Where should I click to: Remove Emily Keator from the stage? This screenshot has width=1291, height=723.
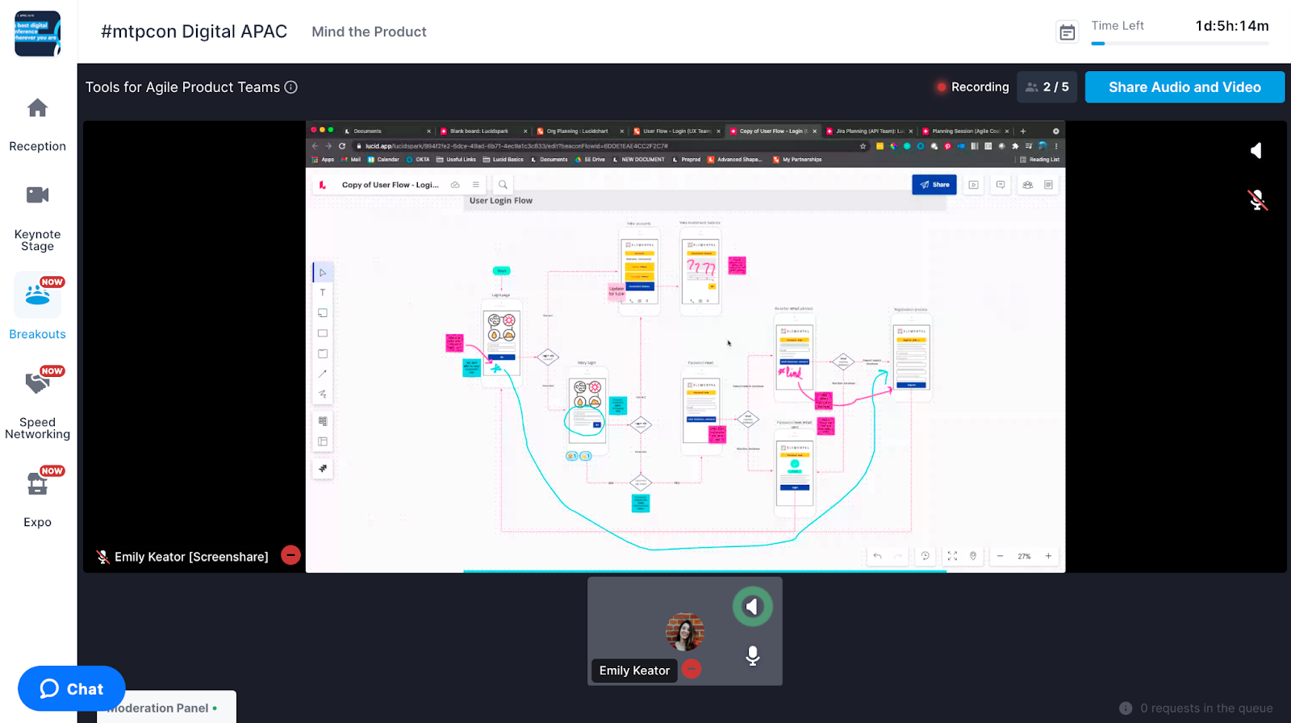point(691,669)
